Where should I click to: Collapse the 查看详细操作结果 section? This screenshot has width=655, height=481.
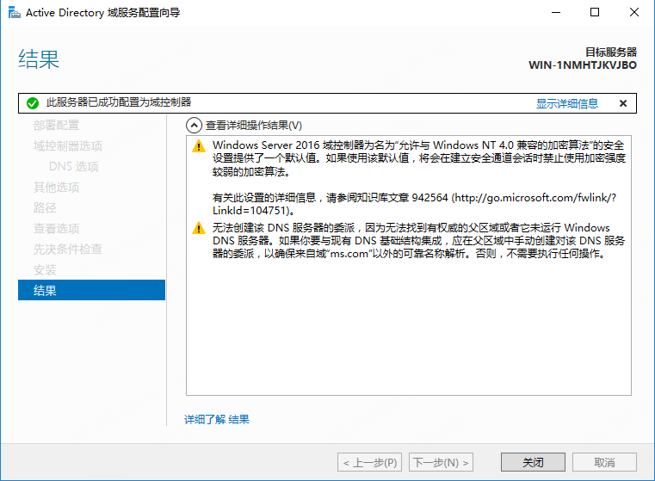(195, 125)
